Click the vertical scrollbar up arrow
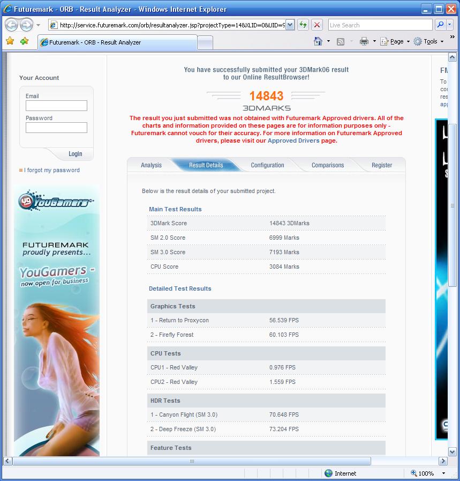Screen dimensions: 460x481 [x=453, y=57]
